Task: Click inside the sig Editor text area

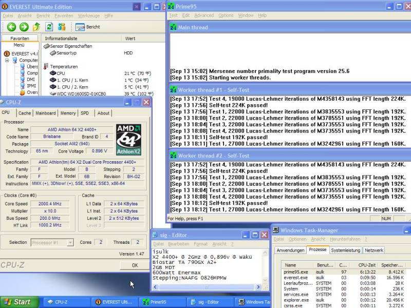Action: pos(207,266)
